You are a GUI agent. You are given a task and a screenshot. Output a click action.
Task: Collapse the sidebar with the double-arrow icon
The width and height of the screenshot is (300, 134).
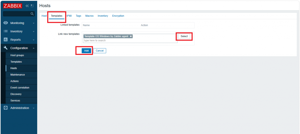[x=27, y=6]
